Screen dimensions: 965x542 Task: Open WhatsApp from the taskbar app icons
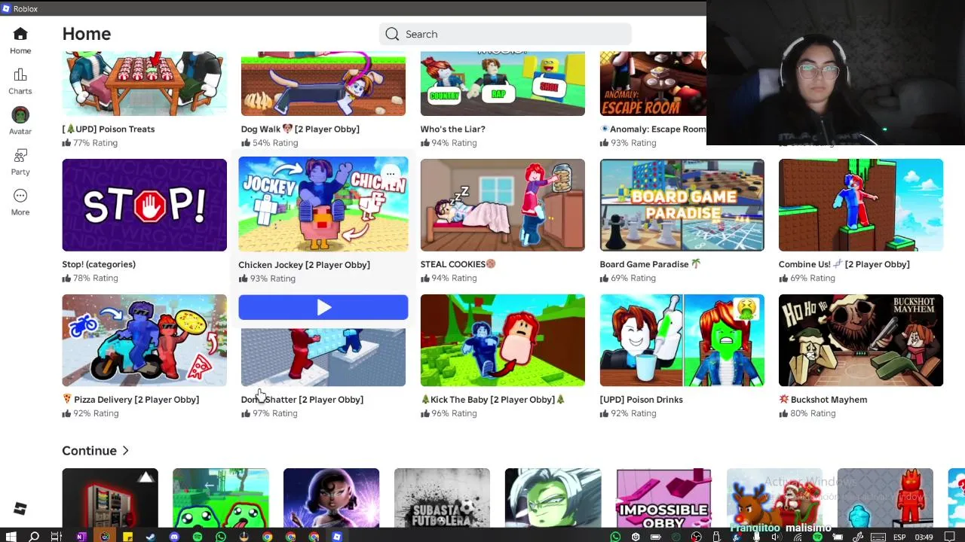click(221, 537)
